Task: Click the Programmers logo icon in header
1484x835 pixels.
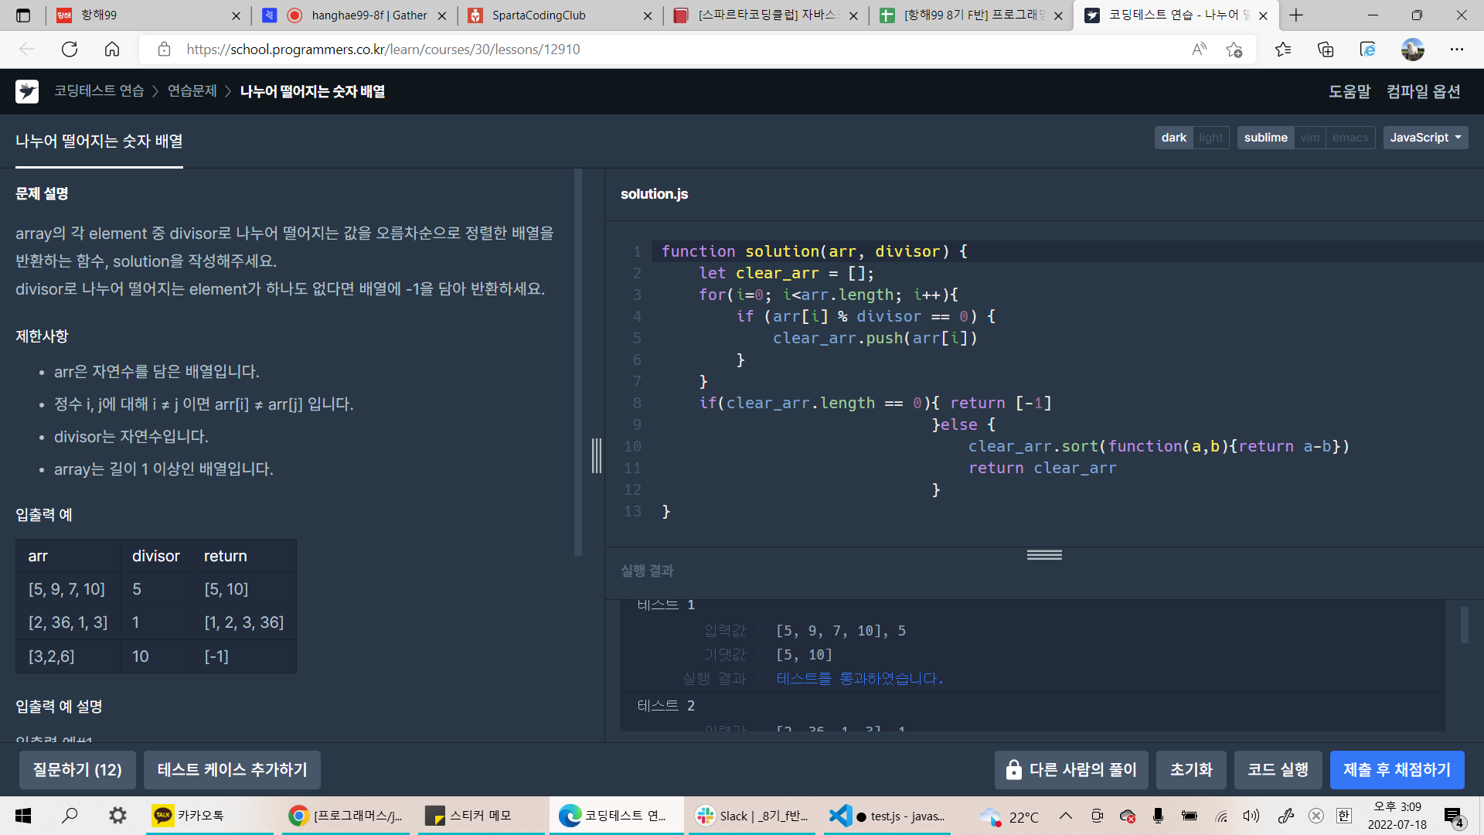Action: coord(27,91)
